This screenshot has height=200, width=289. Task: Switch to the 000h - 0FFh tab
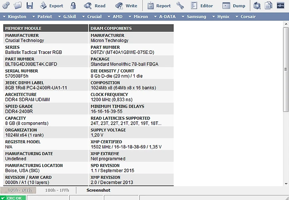pos(18,190)
